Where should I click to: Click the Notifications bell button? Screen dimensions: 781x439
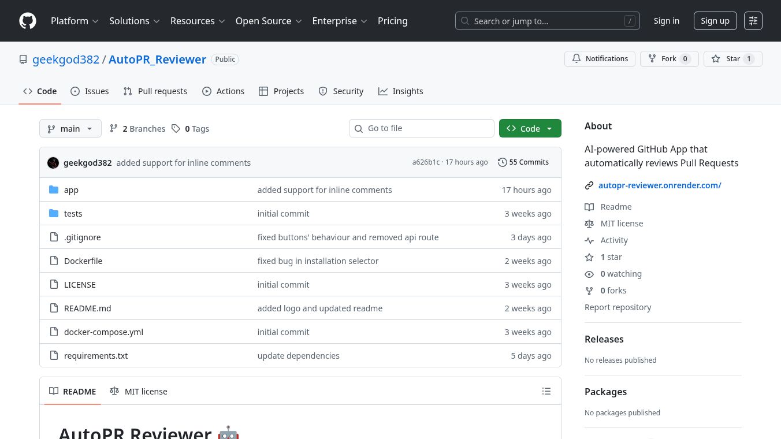click(600, 59)
